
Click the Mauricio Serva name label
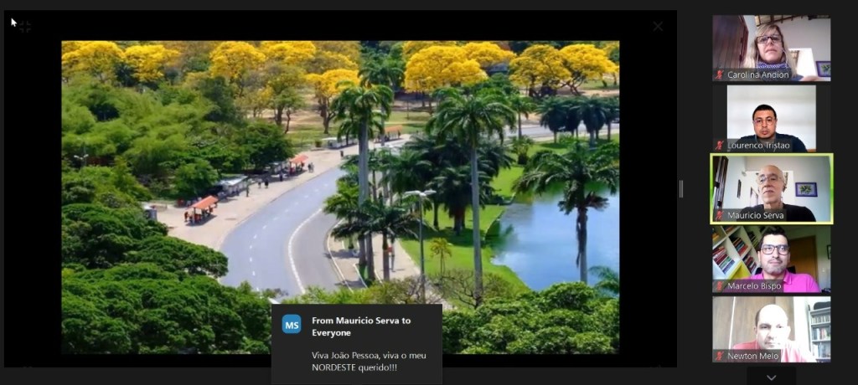[x=756, y=215]
